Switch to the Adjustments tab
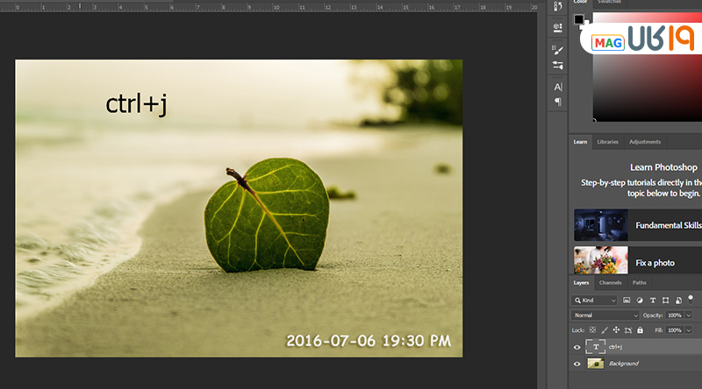This screenshot has height=389, width=702. pos(645,142)
